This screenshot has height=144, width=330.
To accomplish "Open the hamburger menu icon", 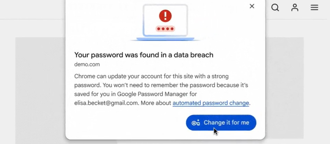I will pos(315,8).
